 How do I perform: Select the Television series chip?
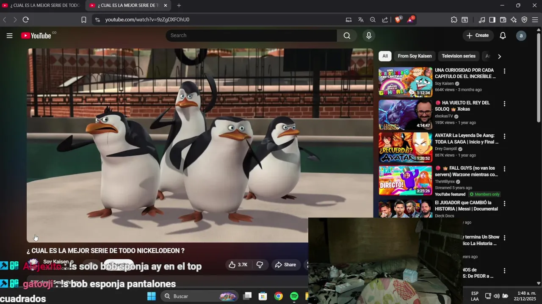[459, 56]
